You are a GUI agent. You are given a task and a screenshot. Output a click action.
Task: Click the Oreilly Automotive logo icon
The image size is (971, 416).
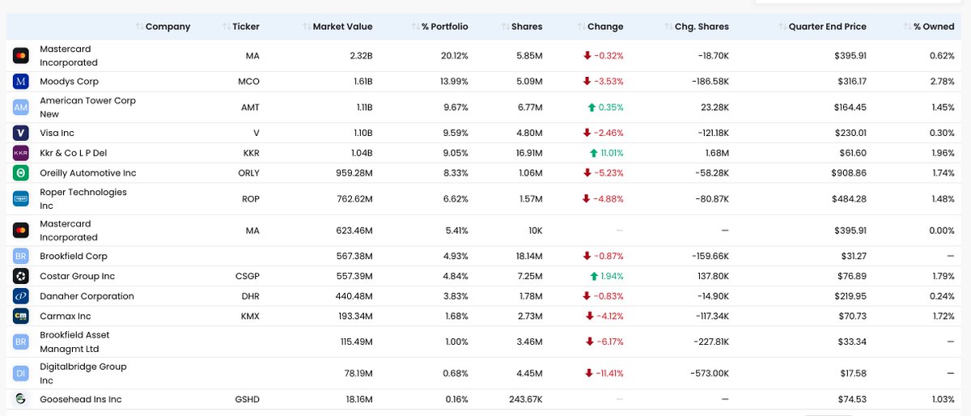(21, 173)
